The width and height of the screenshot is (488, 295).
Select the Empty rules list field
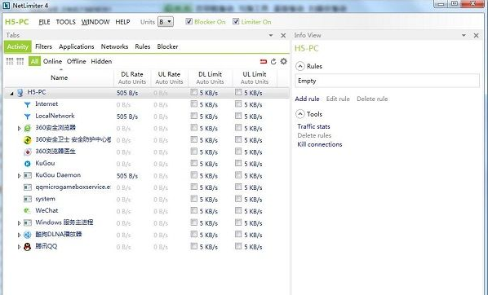[x=387, y=81]
